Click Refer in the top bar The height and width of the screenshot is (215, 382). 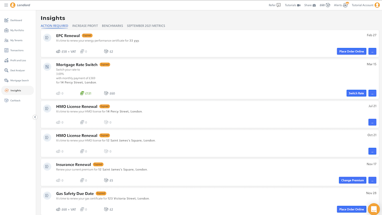coord(275,5)
